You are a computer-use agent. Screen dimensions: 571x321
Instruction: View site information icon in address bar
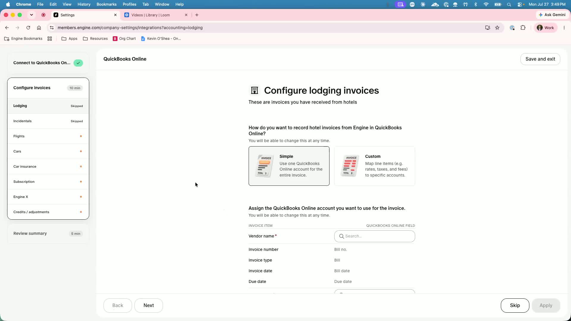(x=52, y=28)
